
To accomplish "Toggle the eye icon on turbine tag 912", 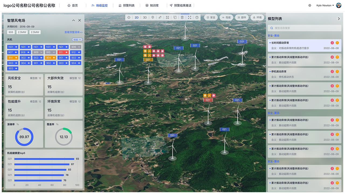I will [79, 52].
